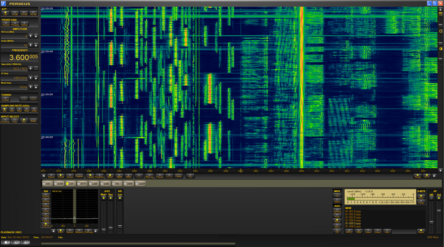Image resolution: width=444 pixels, height=247 pixels.
Task: Start playback with the play button
Action: tap(16, 242)
